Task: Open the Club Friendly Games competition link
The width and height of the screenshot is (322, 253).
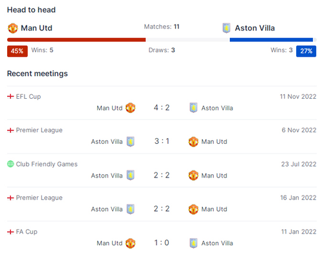Action: (47, 164)
